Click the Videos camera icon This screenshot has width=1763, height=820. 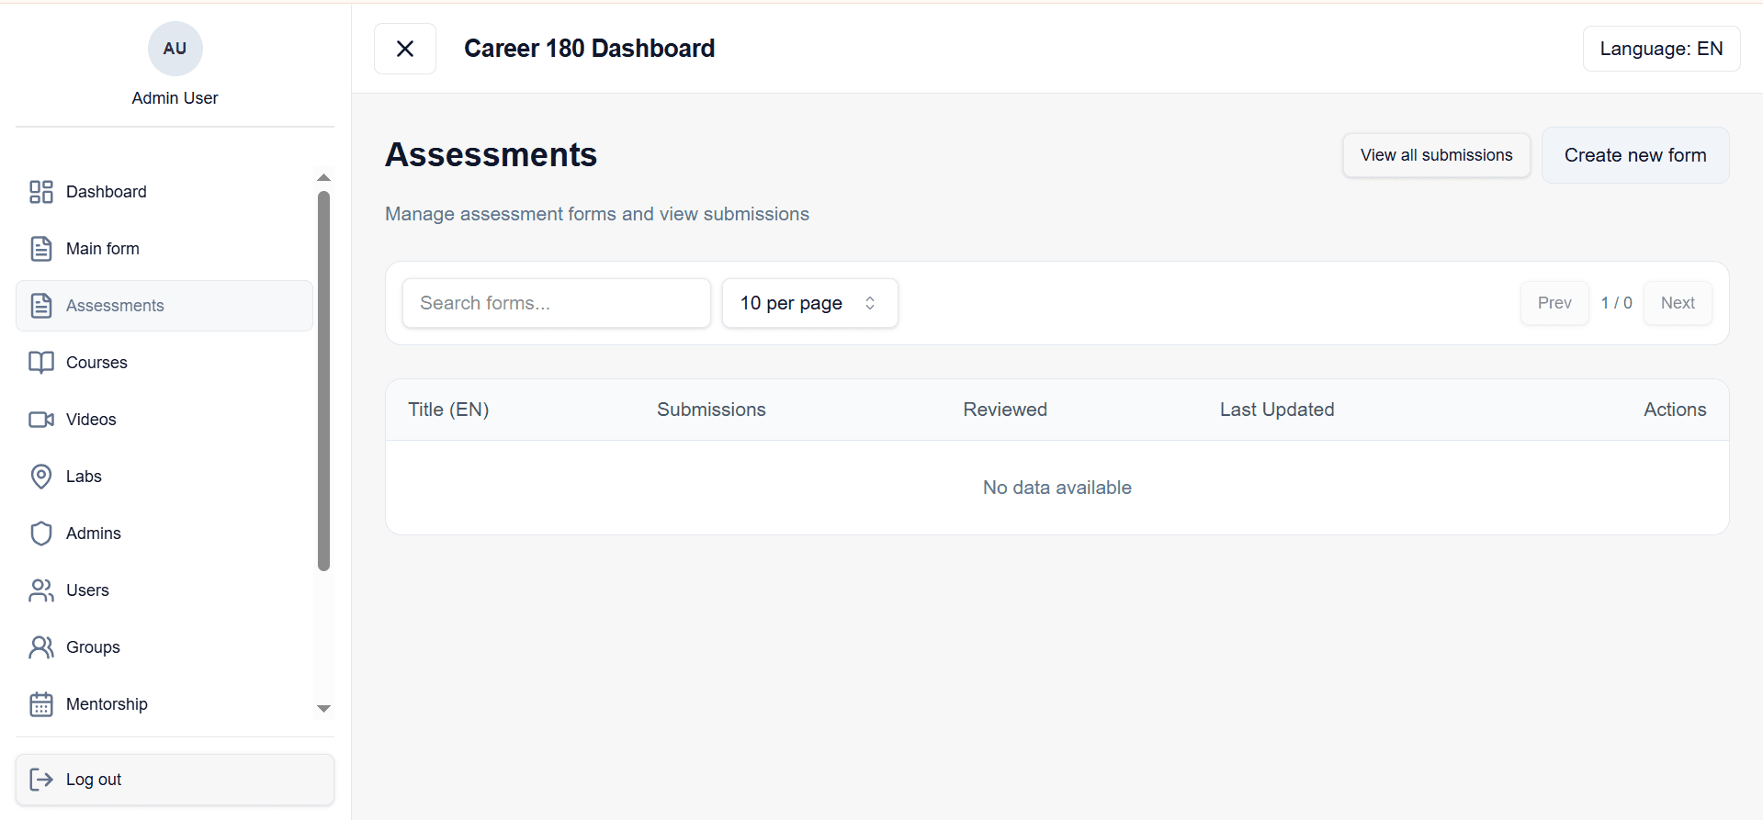41,420
